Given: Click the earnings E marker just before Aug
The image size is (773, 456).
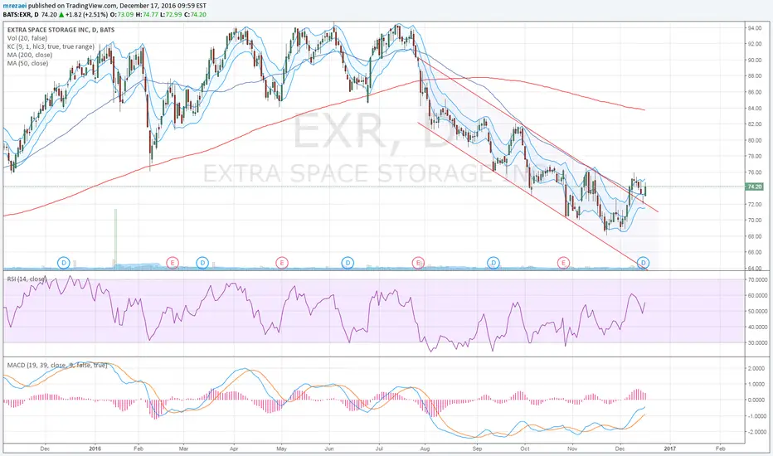Looking at the screenshot, I should tap(418, 263).
